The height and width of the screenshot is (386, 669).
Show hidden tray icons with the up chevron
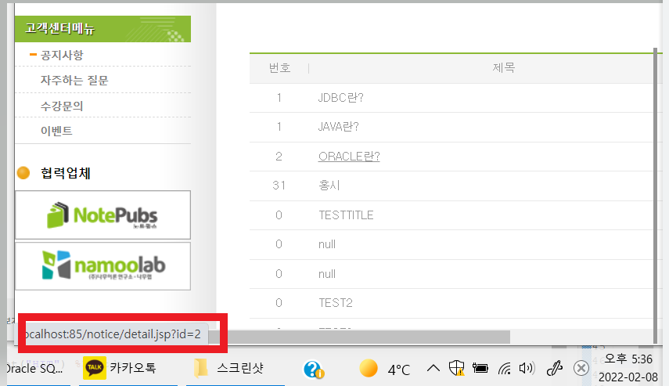coord(433,368)
